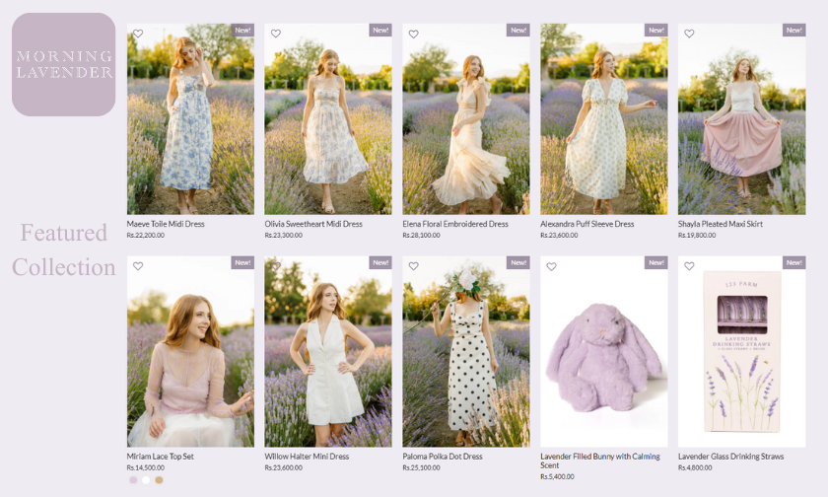
Task: Click price Rs.14,500.00
Action: [x=146, y=468]
